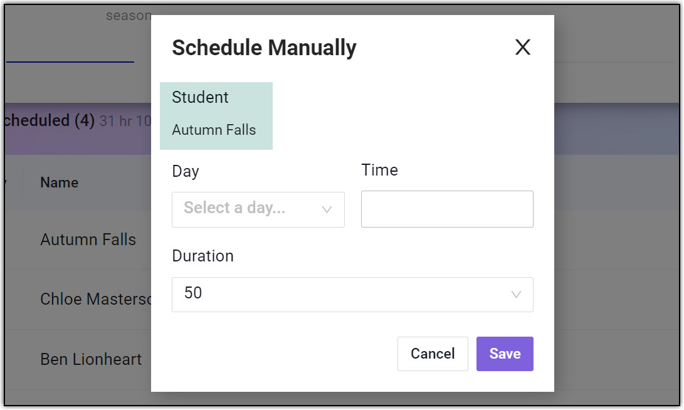Close the Schedule Manually dialog with X
Image resolution: width=684 pixels, height=410 pixels.
pyautogui.click(x=522, y=47)
